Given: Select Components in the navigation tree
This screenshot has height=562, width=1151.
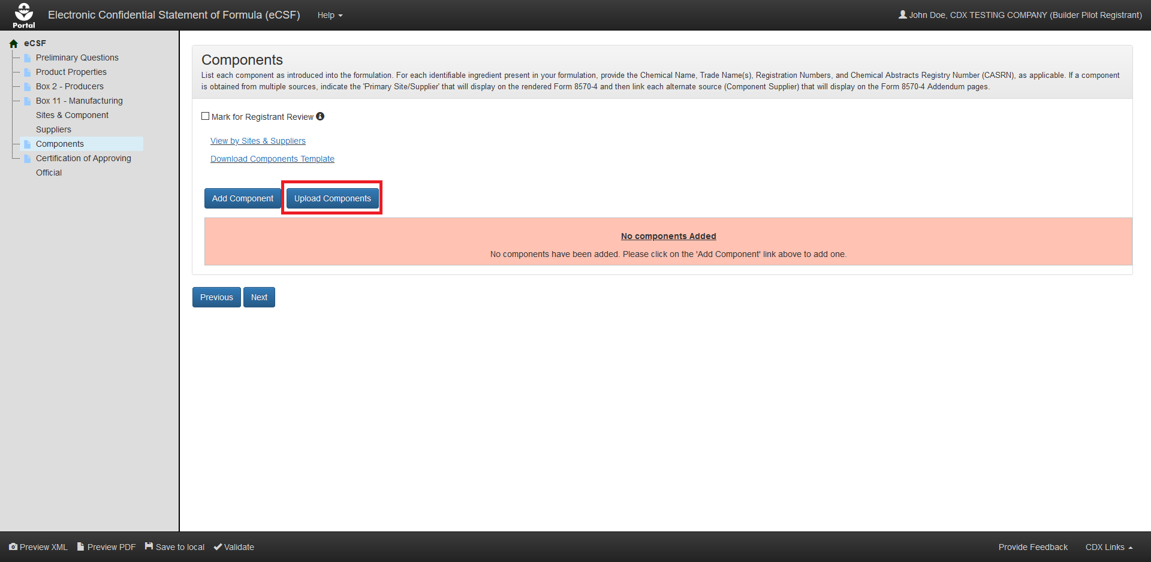Looking at the screenshot, I should pyautogui.click(x=60, y=144).
